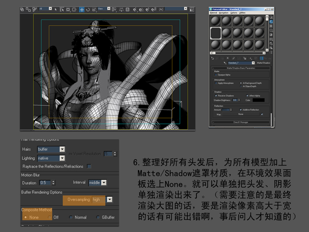Click the Use Pivot Point Center icon
This screenshot has height=232, width=309.
(114, 10)
